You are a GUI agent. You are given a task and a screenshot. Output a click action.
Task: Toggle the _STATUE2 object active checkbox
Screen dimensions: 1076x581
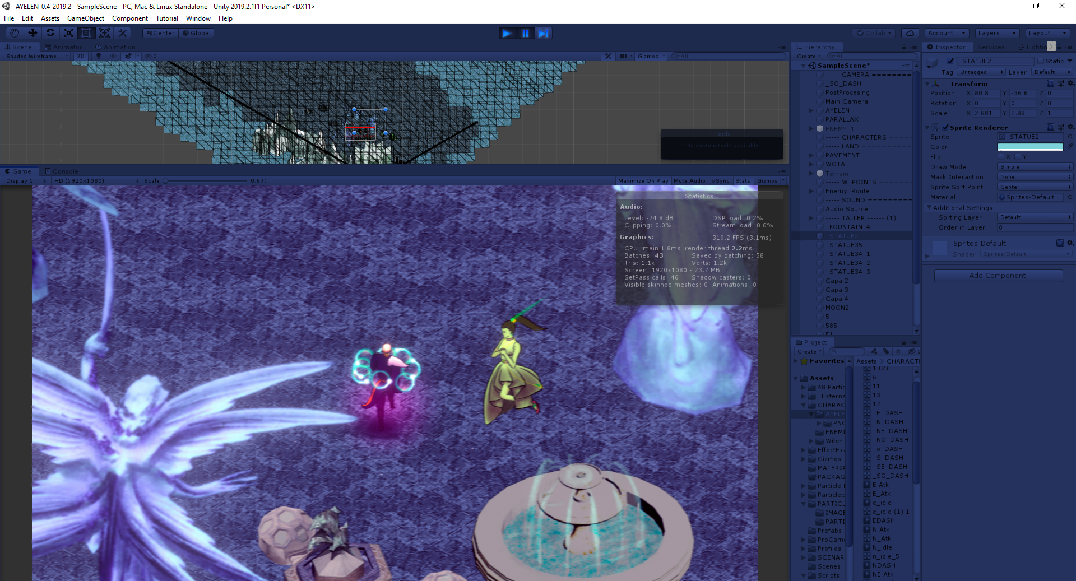950,61
